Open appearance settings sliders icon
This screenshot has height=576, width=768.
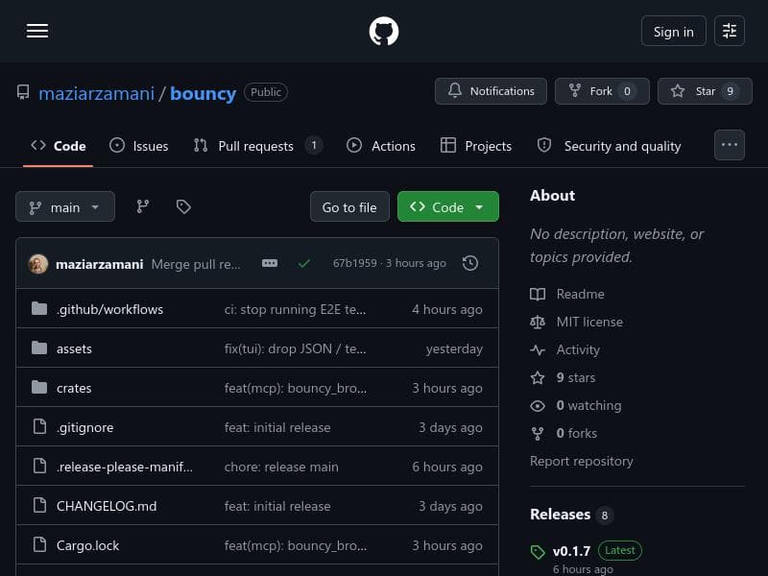(730, 31)
